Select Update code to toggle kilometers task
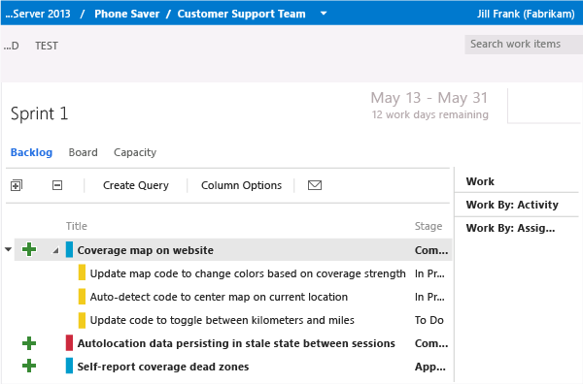This screenshot has width=583, height=384. 222,320
